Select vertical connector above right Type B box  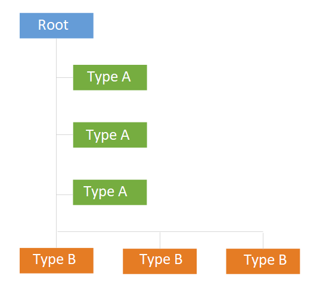click(263, 240)
